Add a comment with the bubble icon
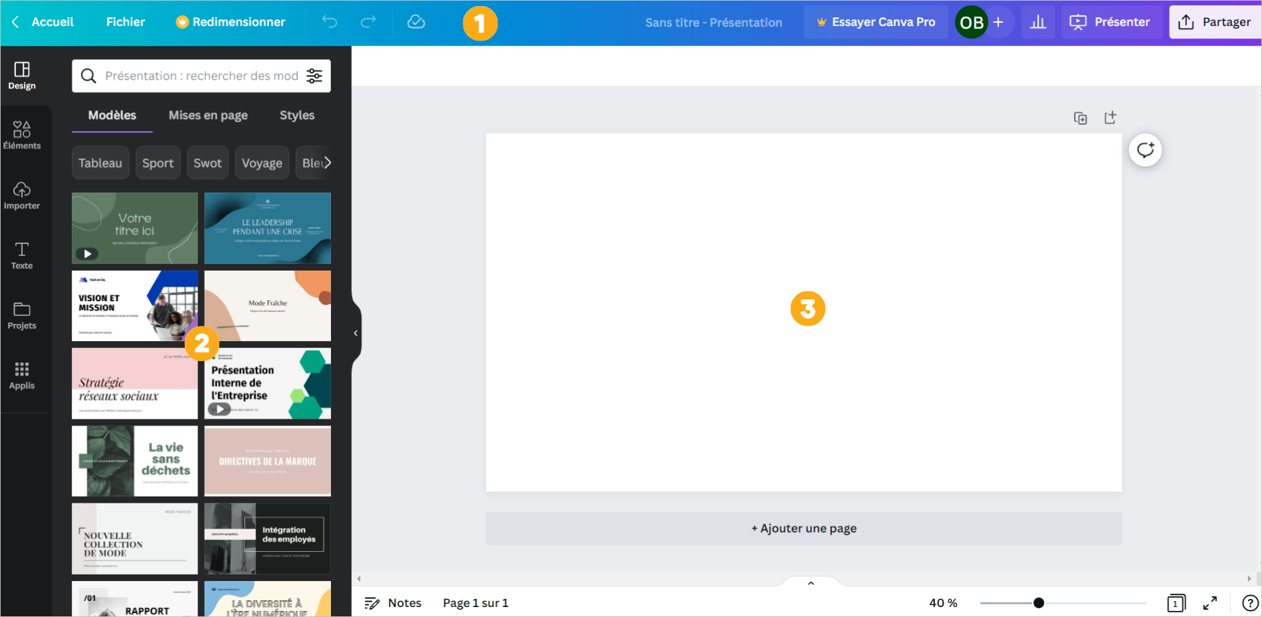This screenshot has height=617, width=1262. 1145,150
